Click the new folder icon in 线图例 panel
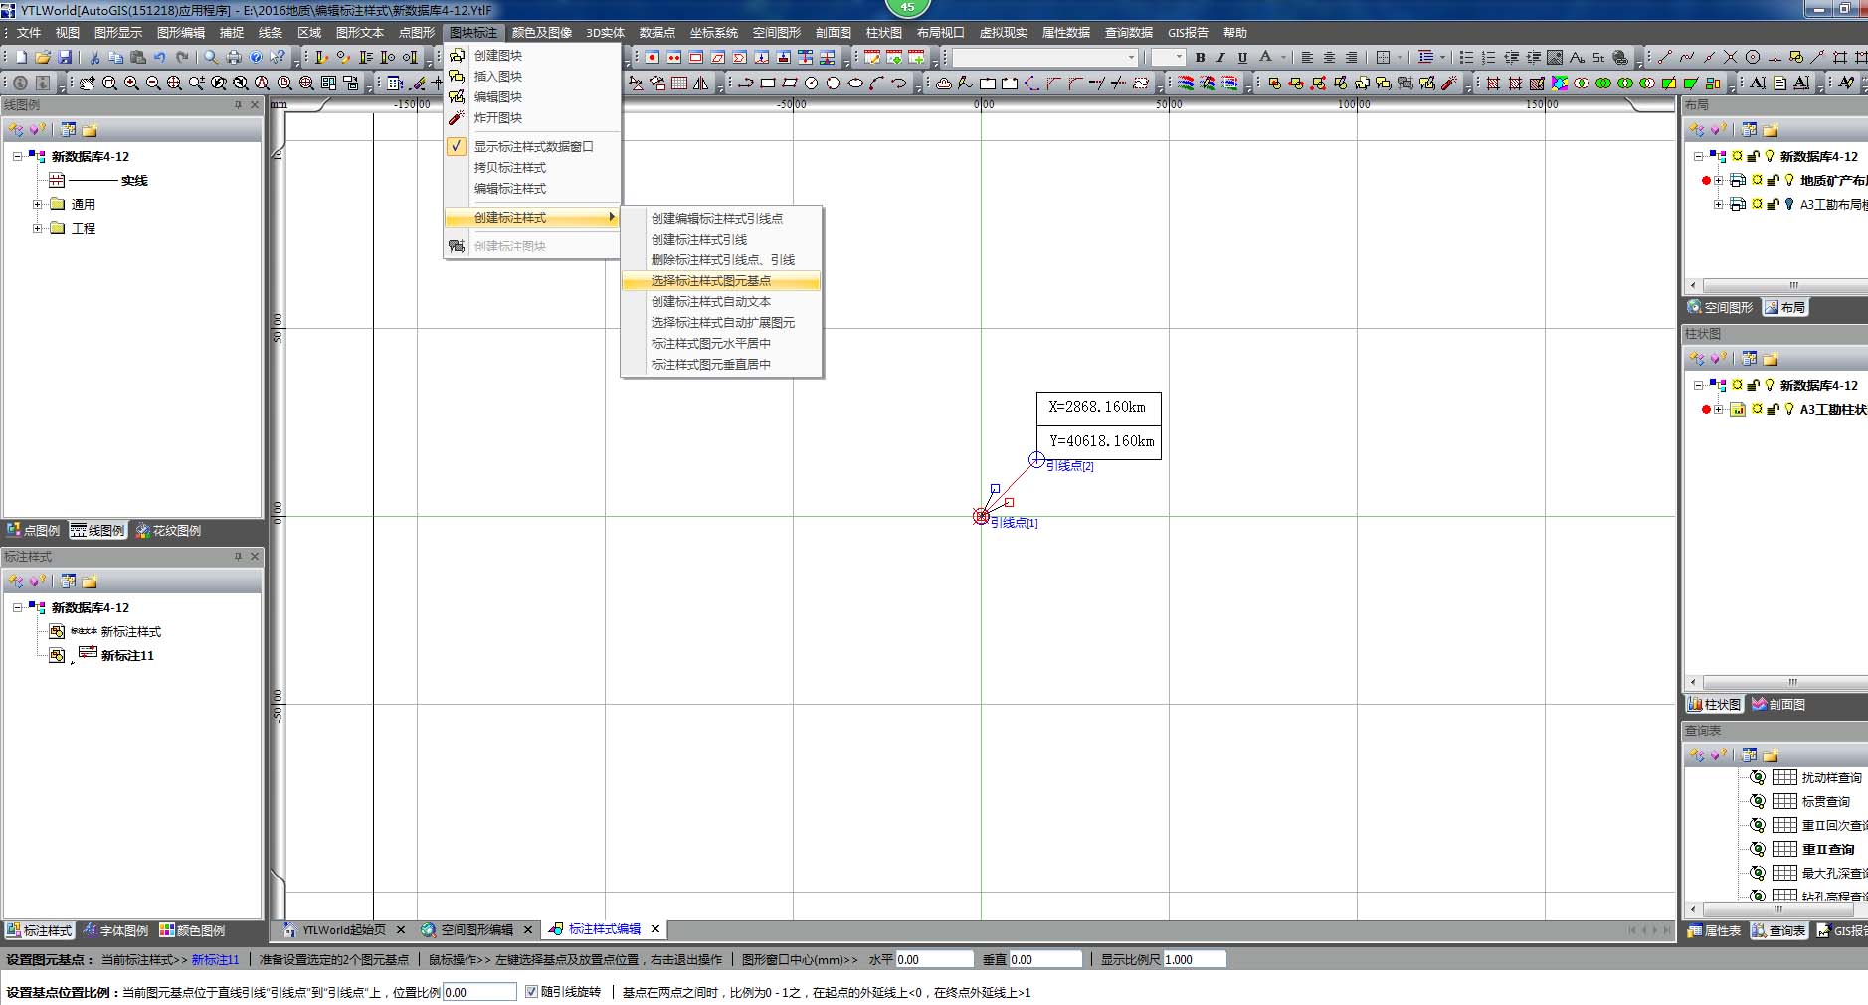This screenshot has height=1005, width=1868. (x=90, y=130)
